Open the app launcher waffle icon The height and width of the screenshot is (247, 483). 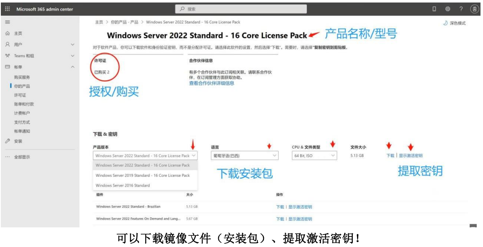click(8, 9)
